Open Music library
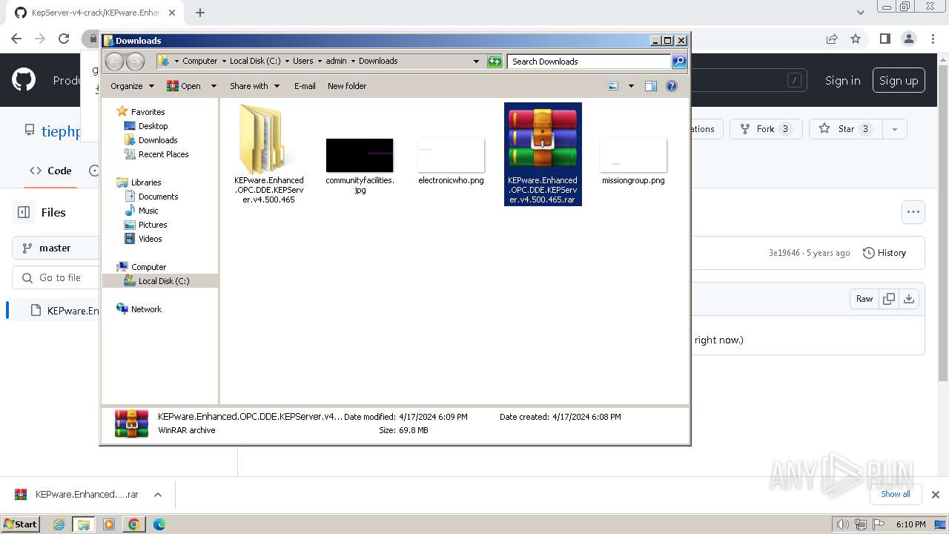The width and height of the screenshot is (949, 534). click(x=148, y=211)
